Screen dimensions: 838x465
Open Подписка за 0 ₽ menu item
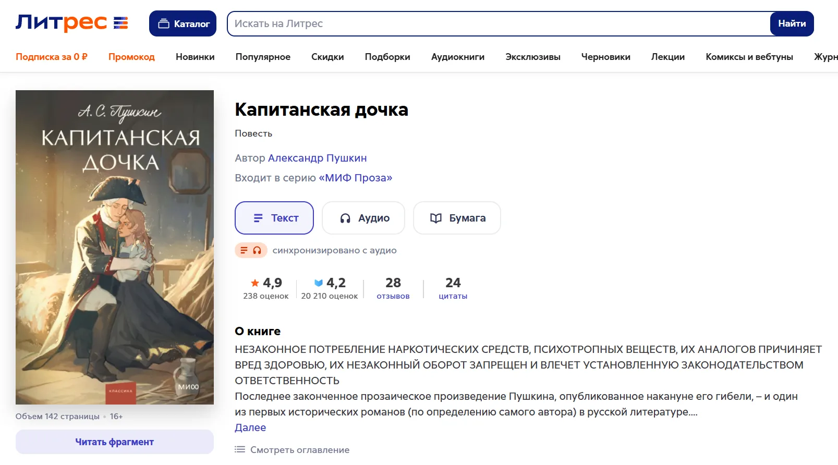click(52, 57)
